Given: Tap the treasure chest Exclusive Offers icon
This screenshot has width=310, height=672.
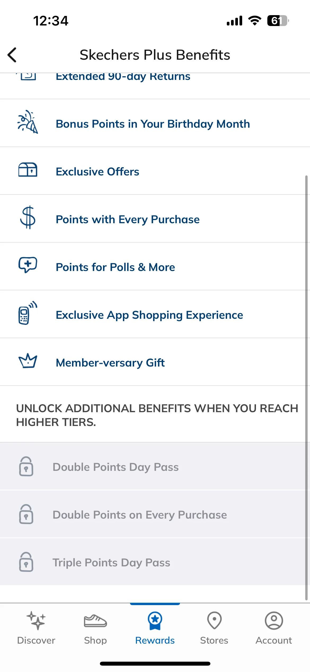Looking at the screenshot, I should 28,170.
